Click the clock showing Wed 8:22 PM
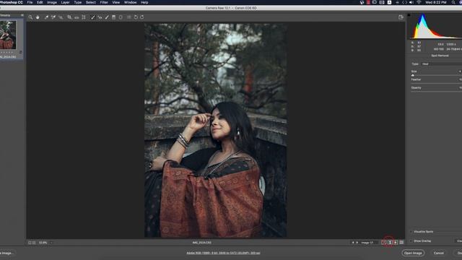This screenshot has height=260, width=462. [x=436, y=2]
